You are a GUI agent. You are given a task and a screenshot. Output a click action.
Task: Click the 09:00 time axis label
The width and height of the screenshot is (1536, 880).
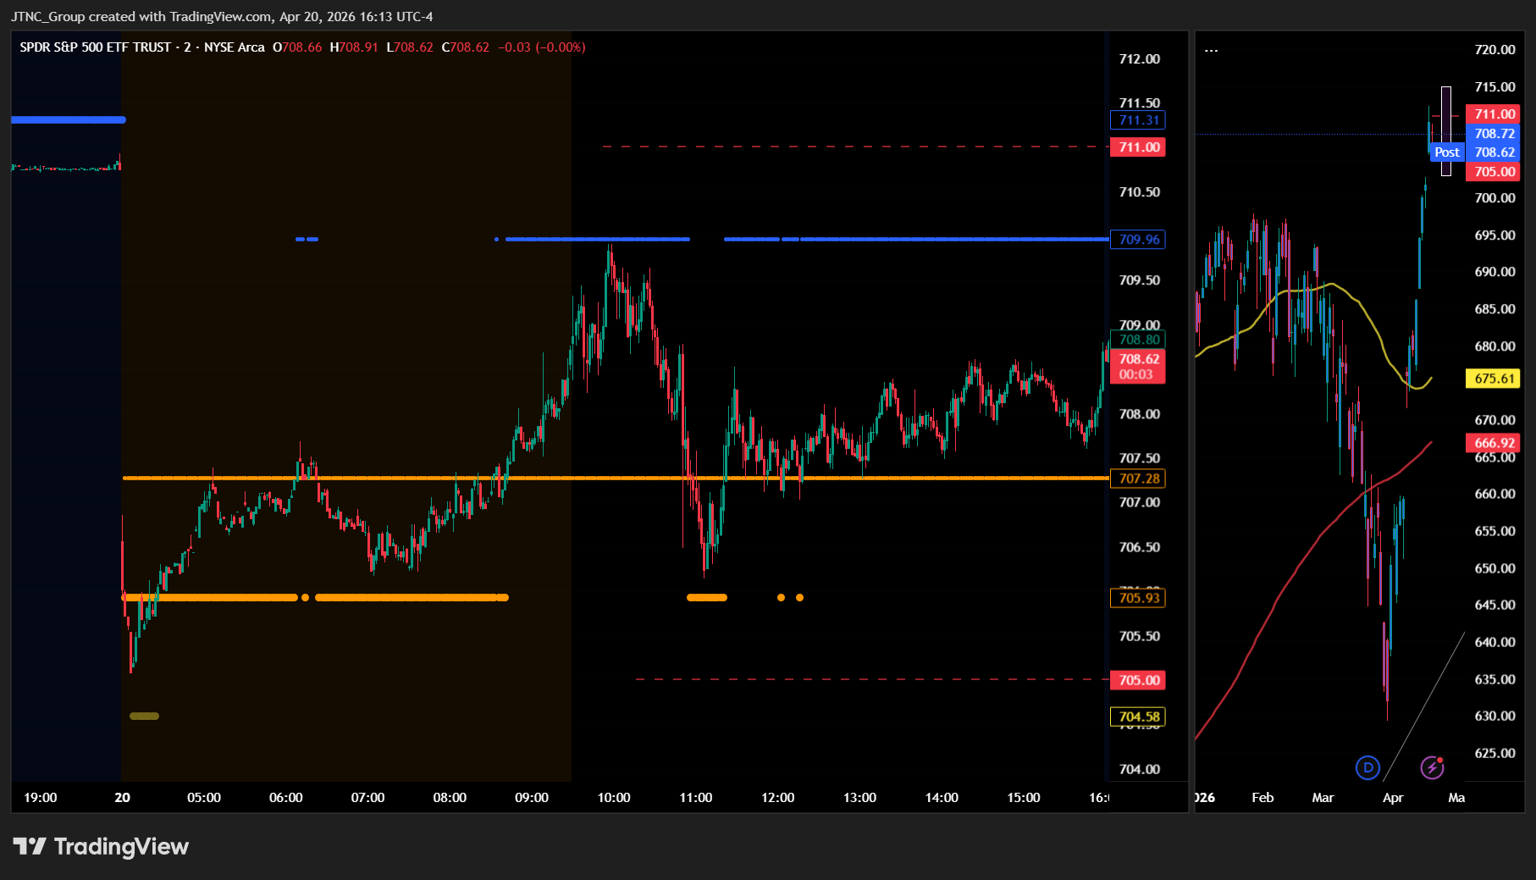pyautogui.click(x=532, y=798)
